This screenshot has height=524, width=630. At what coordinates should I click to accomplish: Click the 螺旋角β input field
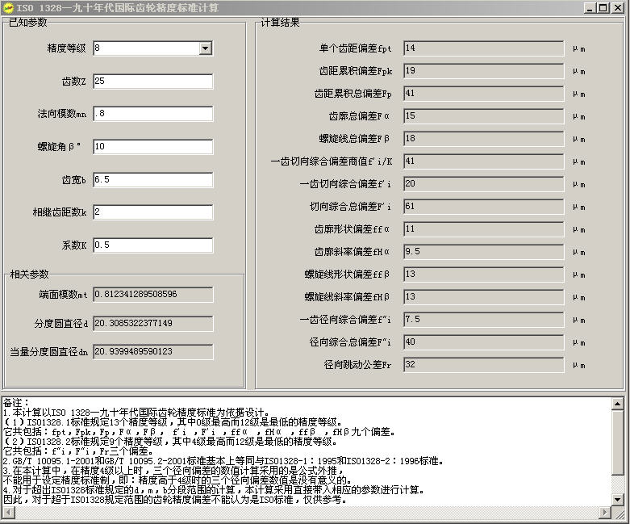(x=153, y=147)
